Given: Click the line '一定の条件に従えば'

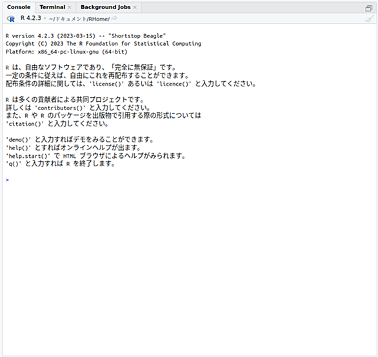Looking at the screenshot, I should (97, 75).
